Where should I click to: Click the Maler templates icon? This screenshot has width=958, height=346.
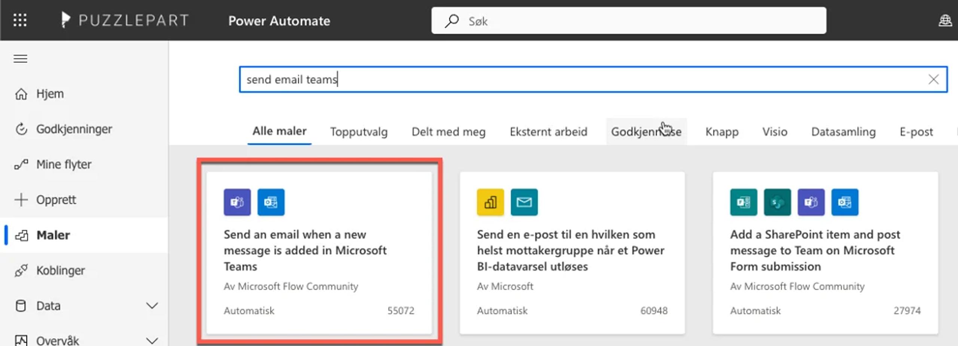(x=21, y=235)
